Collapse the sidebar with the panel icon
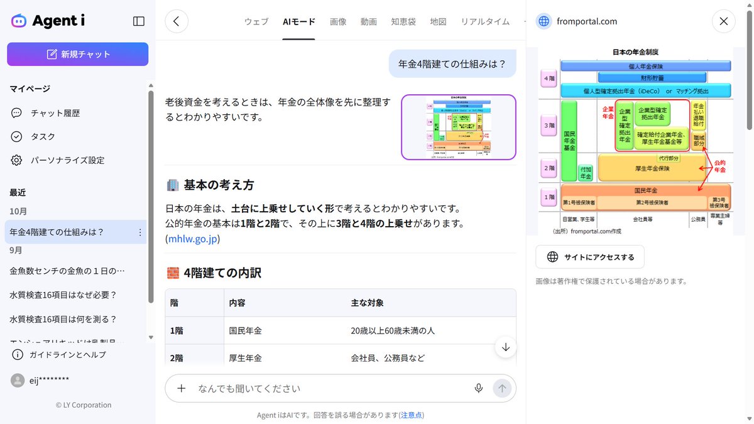 (x=139, y=21)
